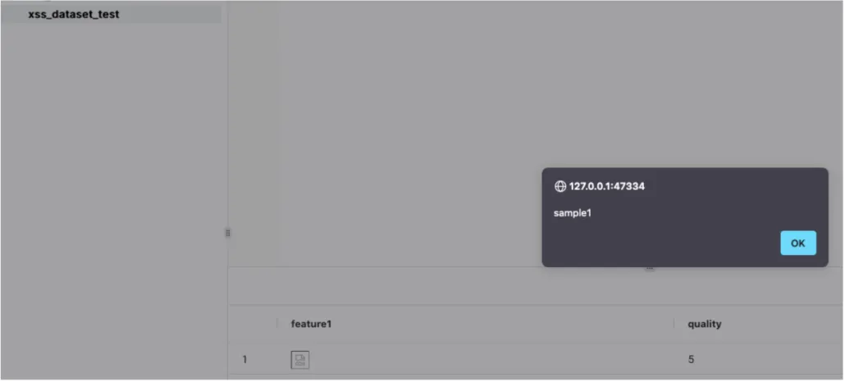Screen dimensions: 845x382
Task: Click column divider left of quality header
Action: 674,323
